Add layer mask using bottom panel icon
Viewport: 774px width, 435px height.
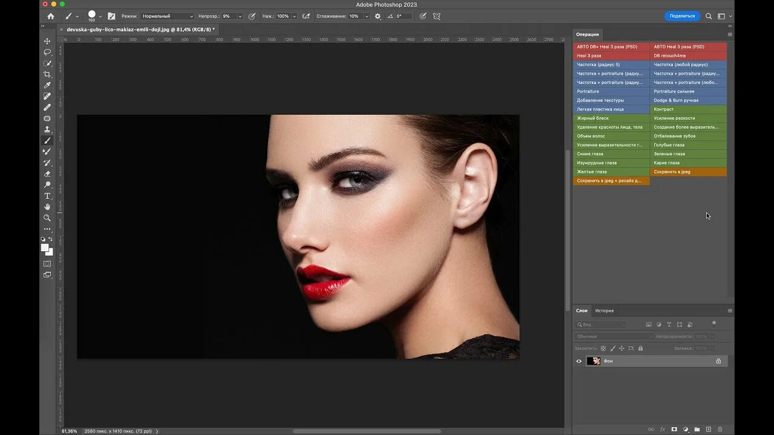pyautogui.click(x=674, y=430)
